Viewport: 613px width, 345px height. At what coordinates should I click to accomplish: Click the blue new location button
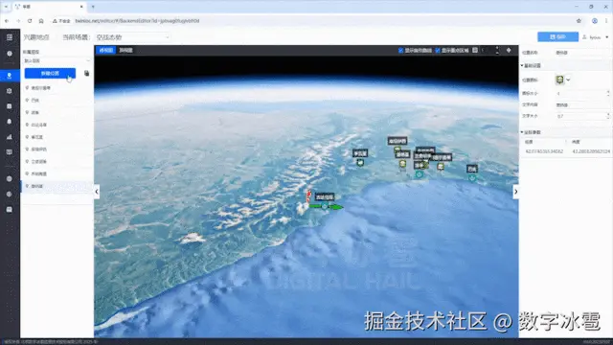[x=50, y=73]
